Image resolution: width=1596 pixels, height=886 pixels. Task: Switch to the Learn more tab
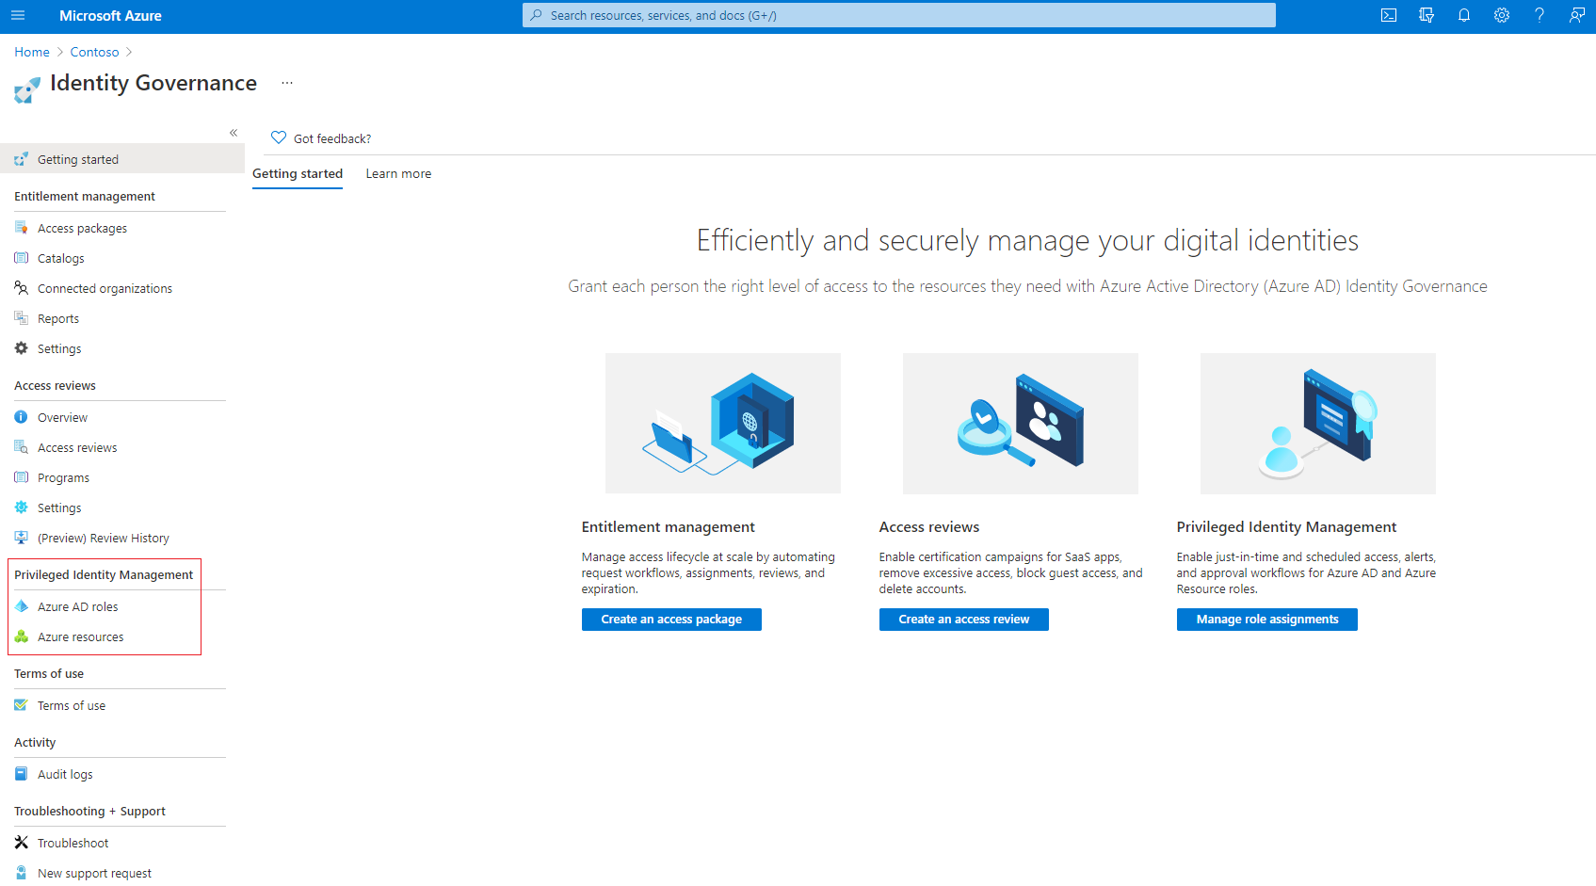pyautogui.click(x=398, y=173)
